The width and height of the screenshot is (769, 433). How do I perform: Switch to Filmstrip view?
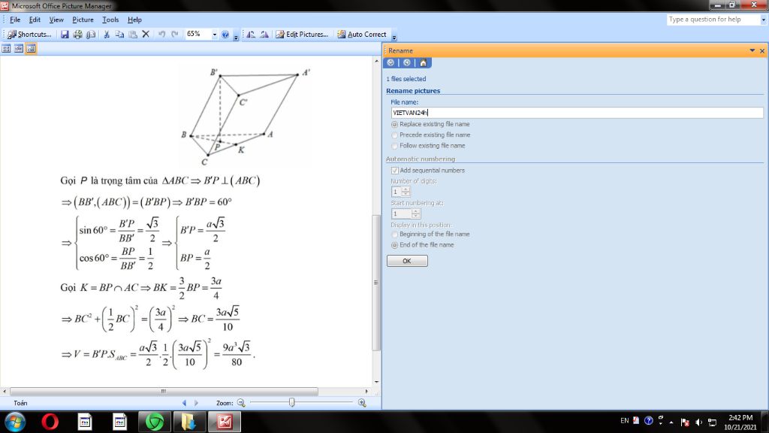[19, 49]
